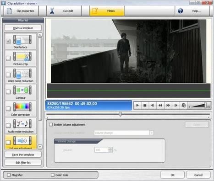Click the Clip properties document icon
The height and width of the screenshot is (181, 214).
tap(9, 11)
